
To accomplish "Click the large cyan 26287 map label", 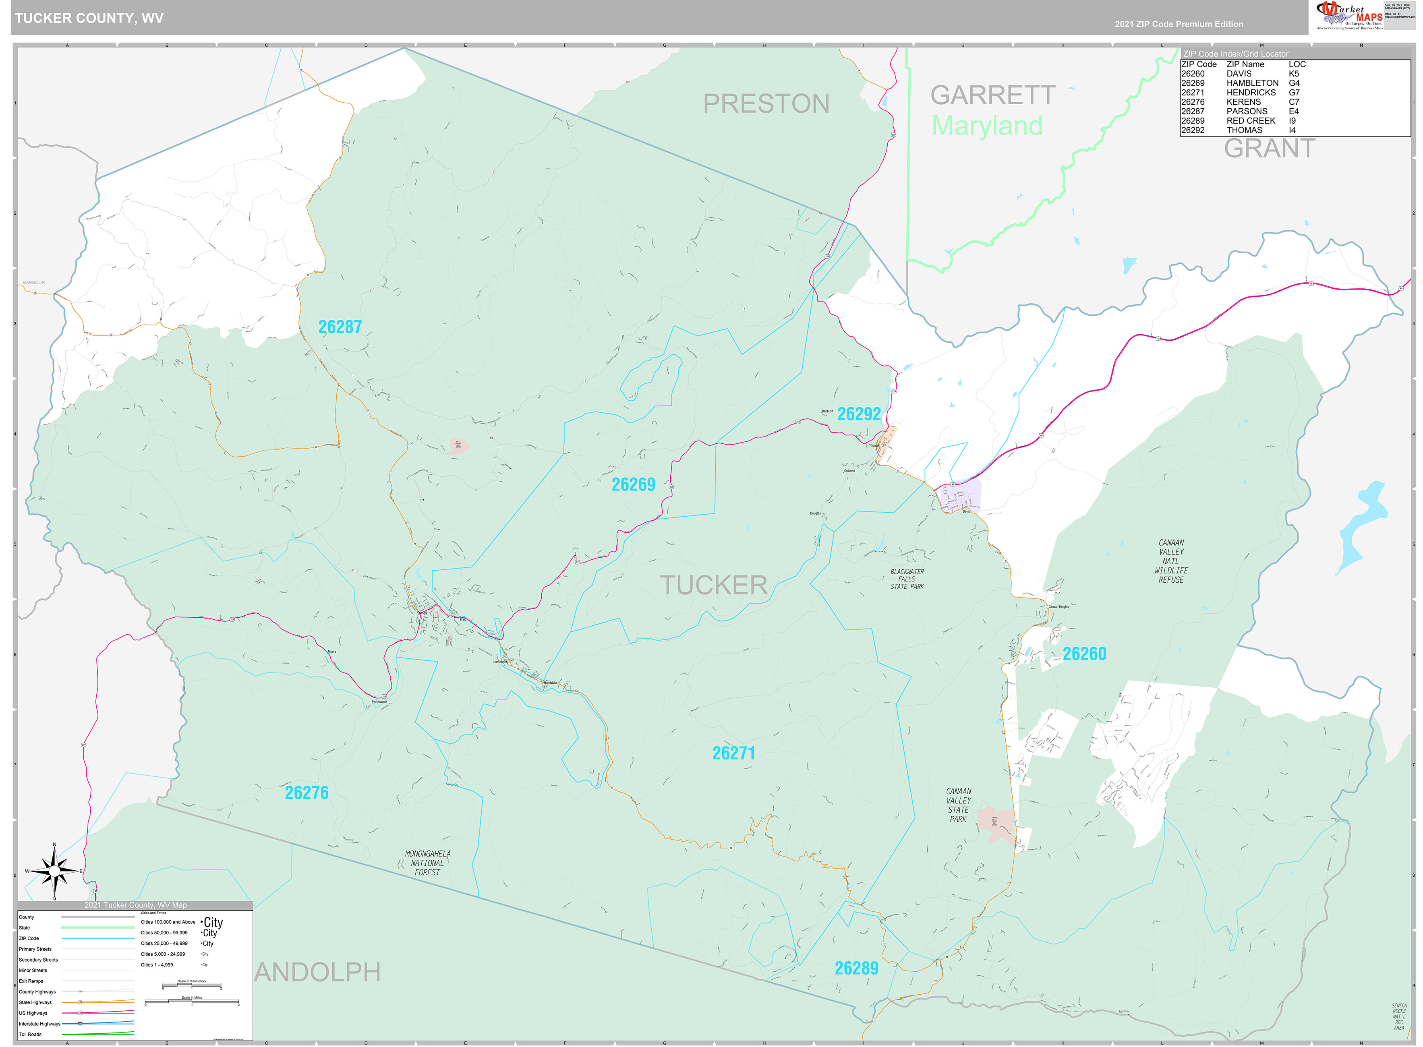I will 340,327.
